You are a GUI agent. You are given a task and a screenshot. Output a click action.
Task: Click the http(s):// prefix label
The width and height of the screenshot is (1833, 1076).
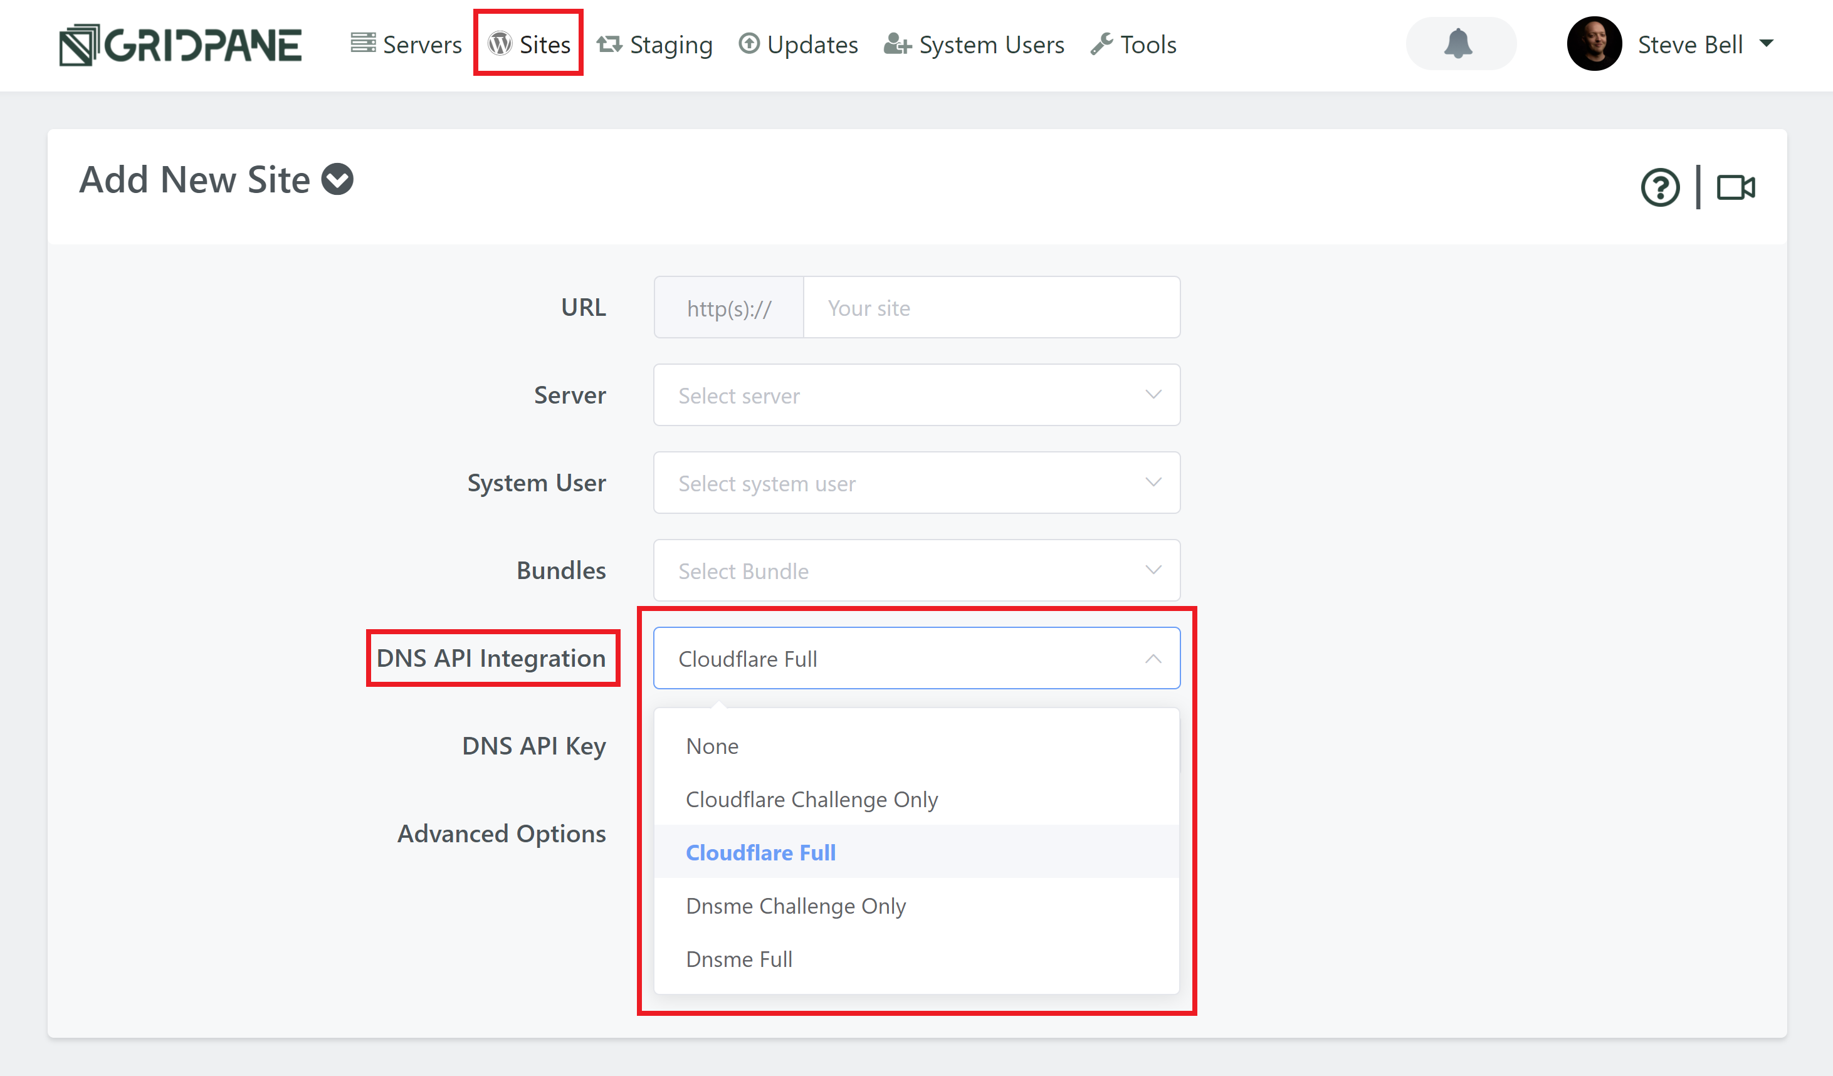click(729, 308)
